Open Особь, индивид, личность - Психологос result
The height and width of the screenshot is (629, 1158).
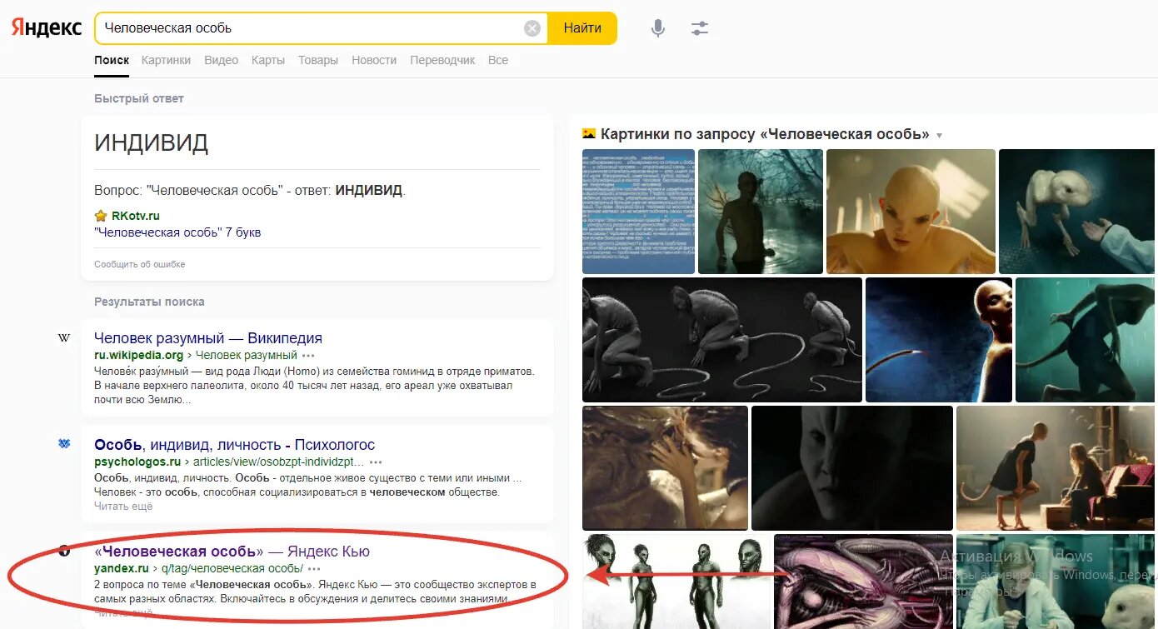click(x=235, y=445)
